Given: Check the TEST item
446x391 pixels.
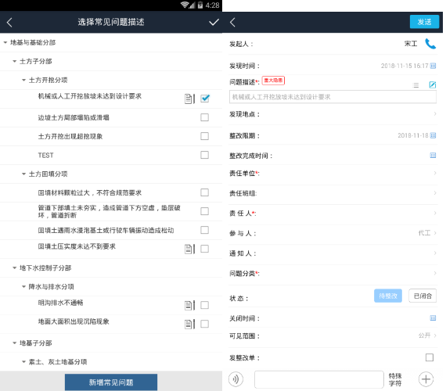Looking at the screenshot, I should (x=204, y=155).
